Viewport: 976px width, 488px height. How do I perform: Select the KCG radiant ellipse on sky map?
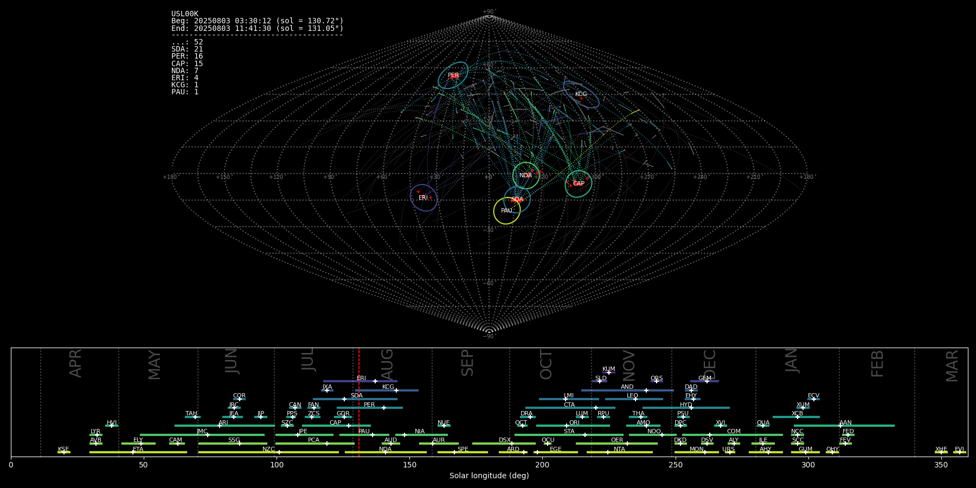(x=581, y=94)
